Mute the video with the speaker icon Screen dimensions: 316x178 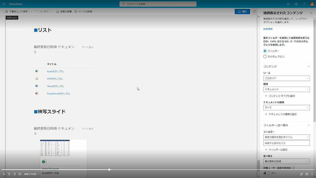point(20,174)
